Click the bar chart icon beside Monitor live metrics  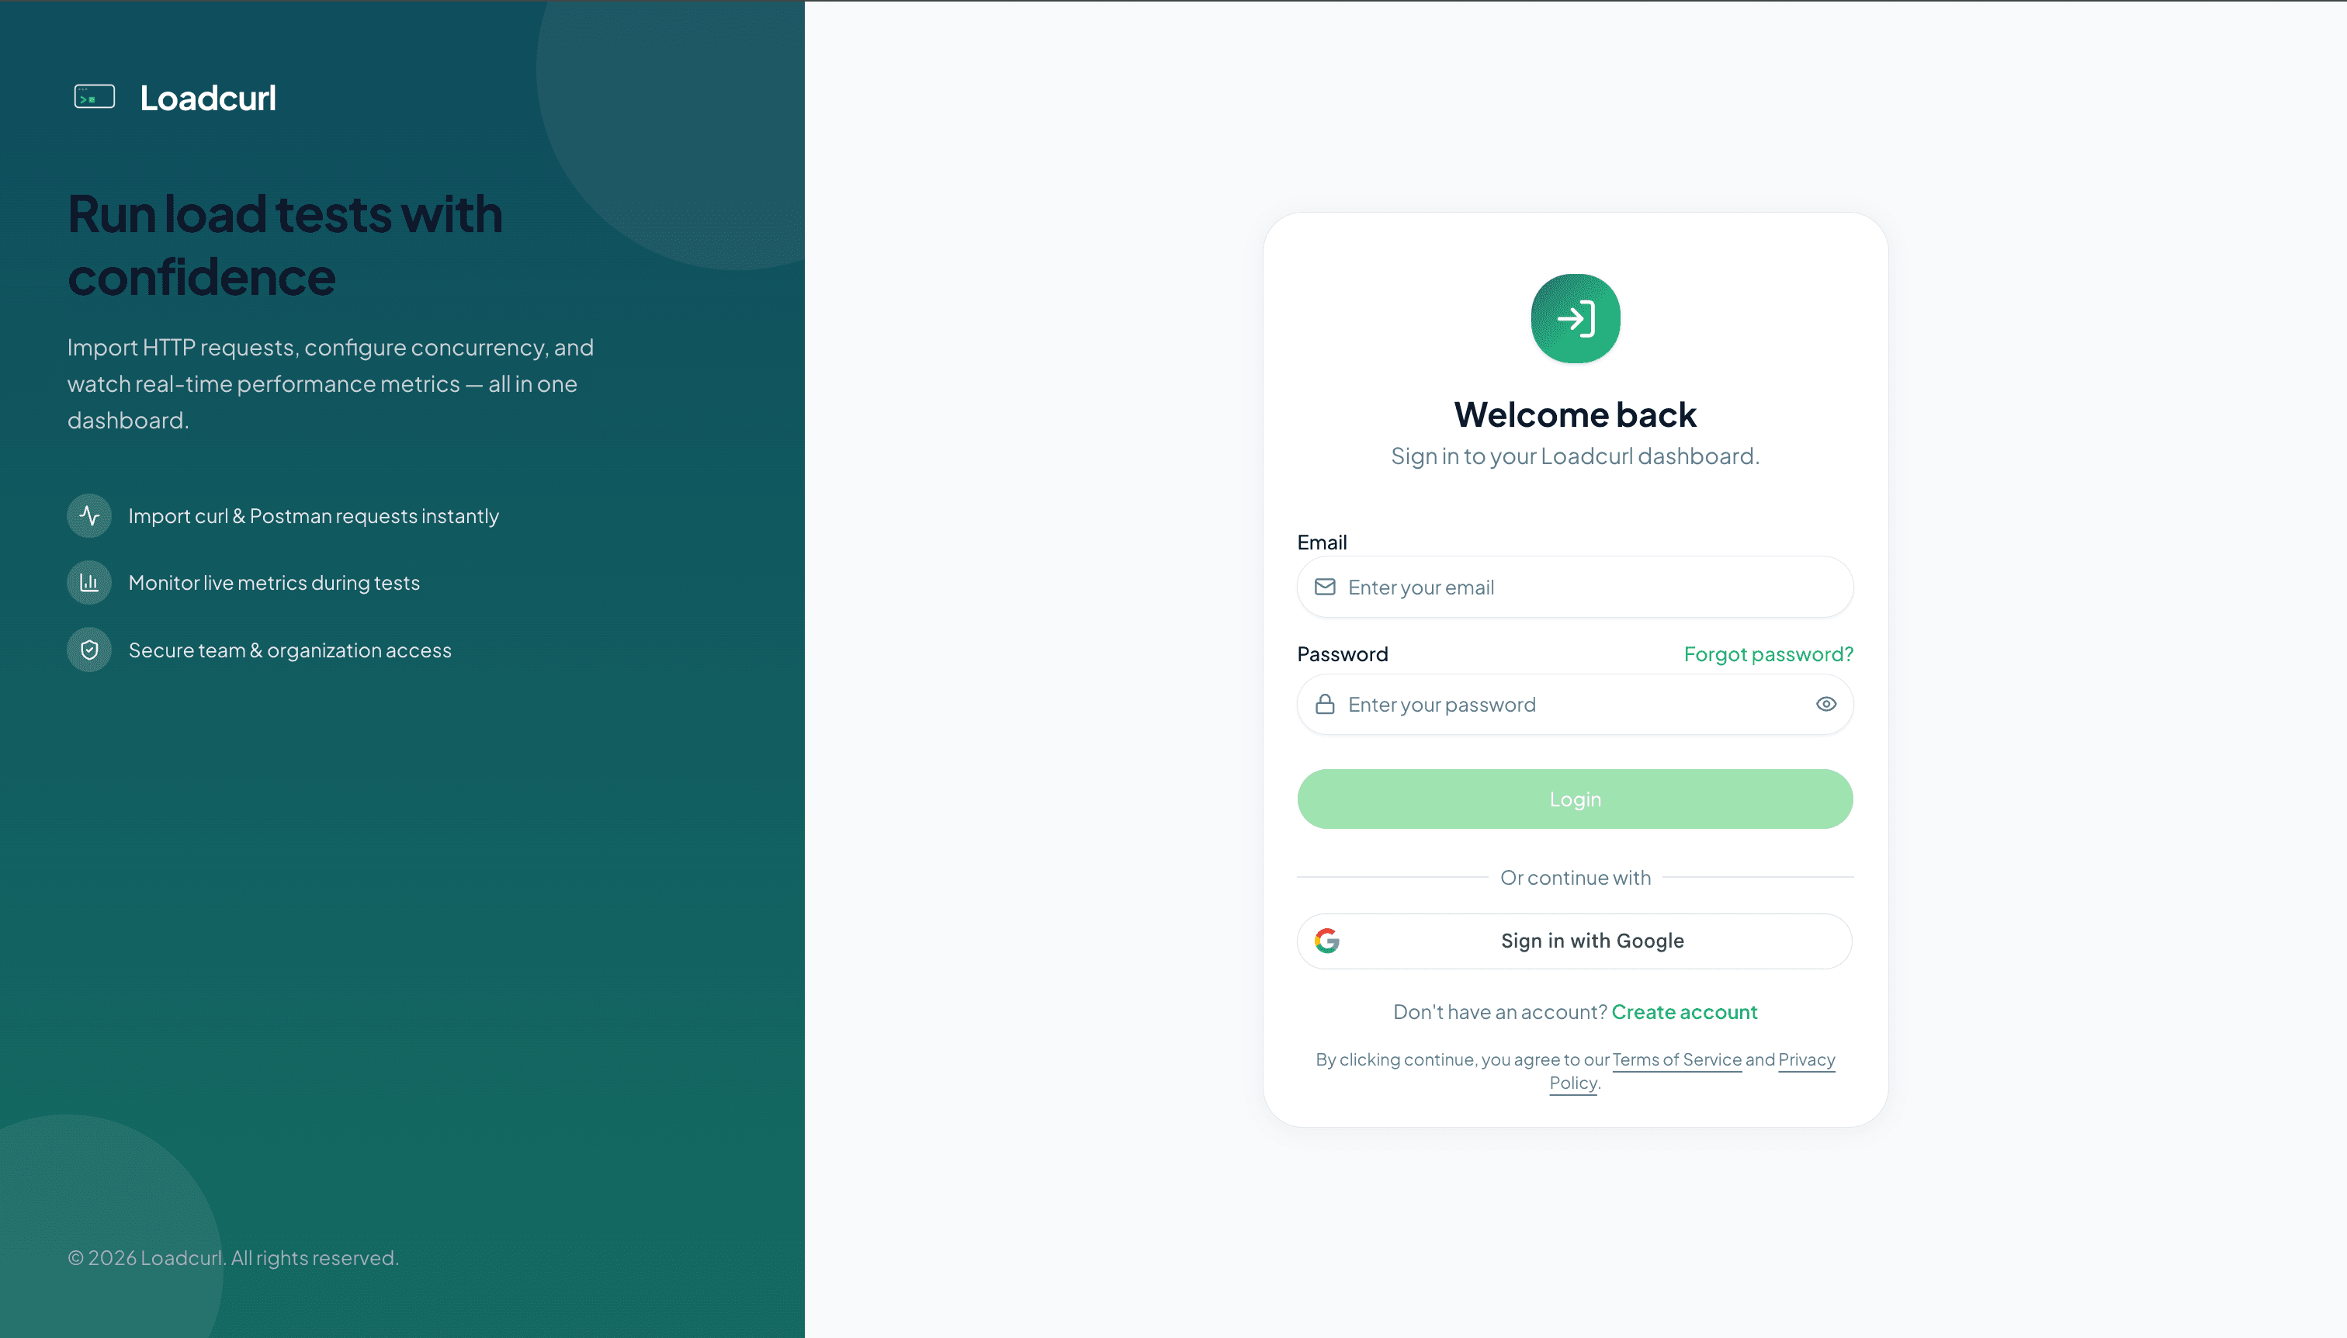(x=89, y=583)
